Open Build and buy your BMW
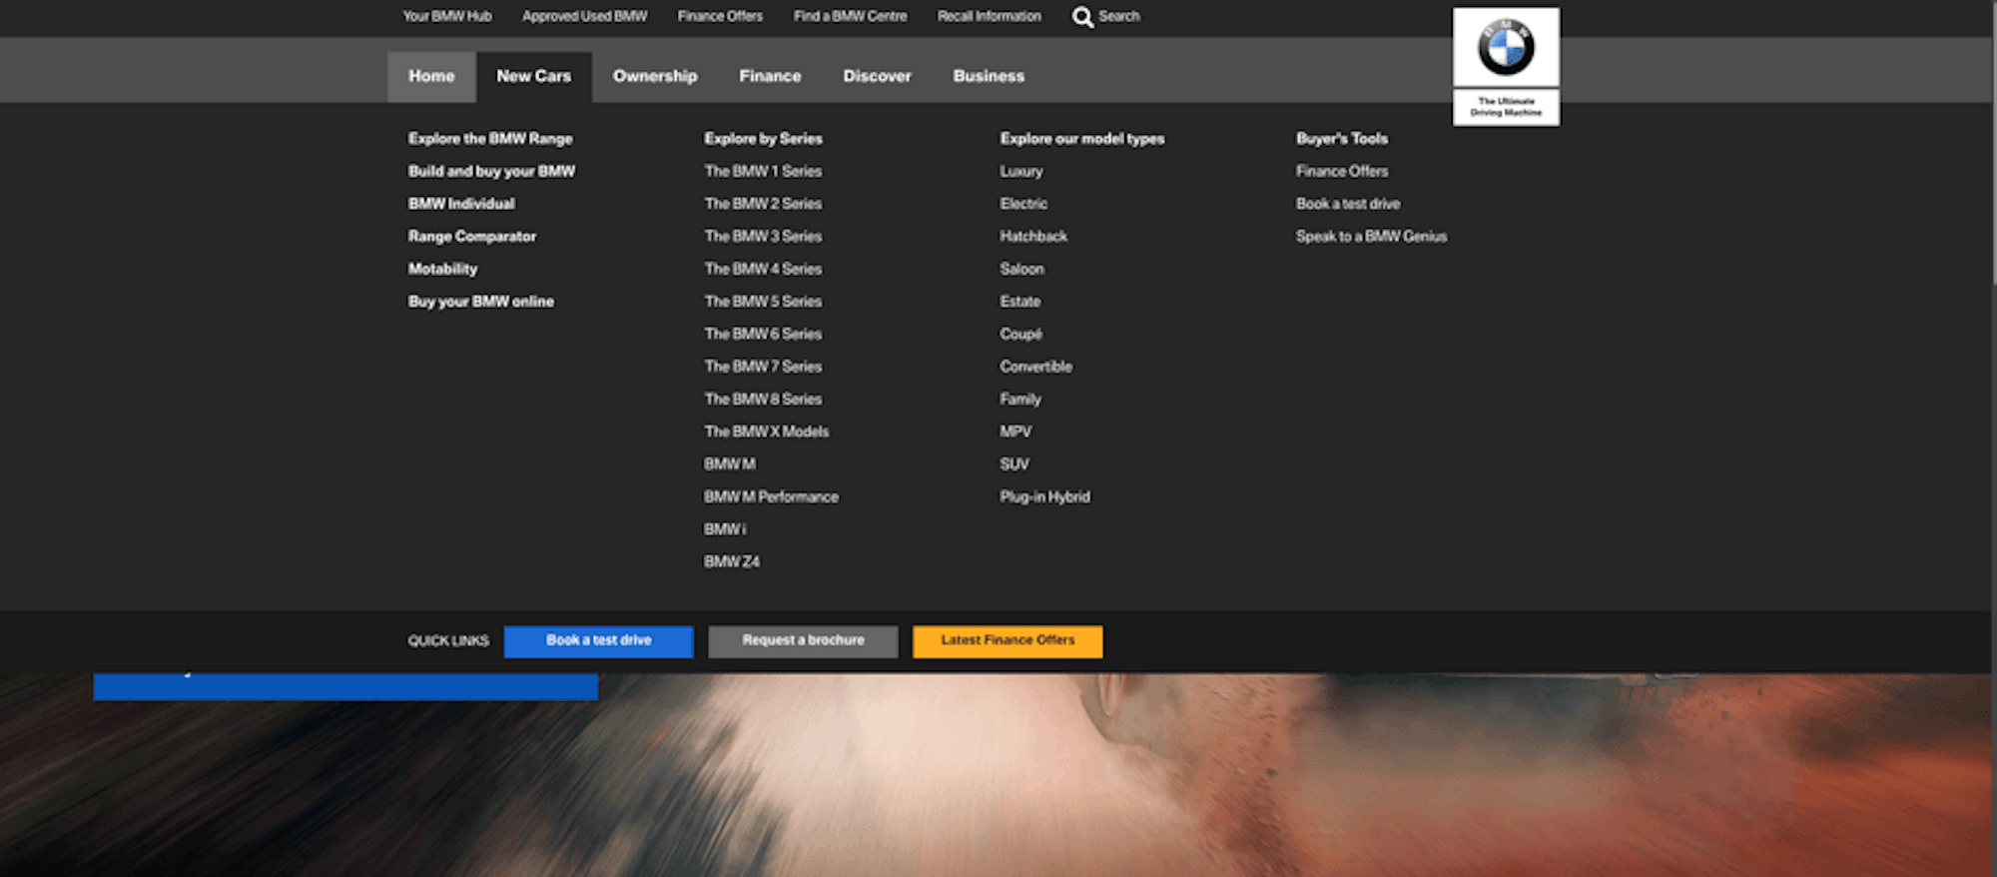The image size is (1997, 877). pos(491,172)
